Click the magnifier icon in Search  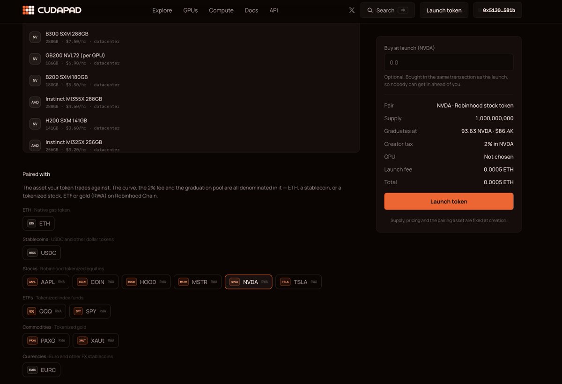point(370,10)
